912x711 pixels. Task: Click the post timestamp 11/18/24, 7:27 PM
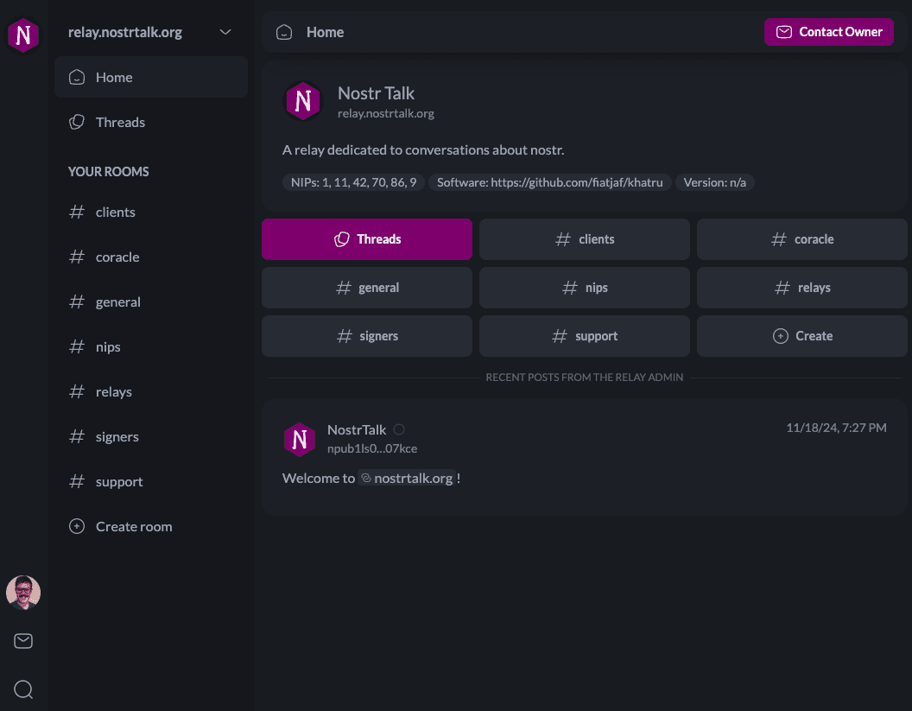tap(836, 428)
